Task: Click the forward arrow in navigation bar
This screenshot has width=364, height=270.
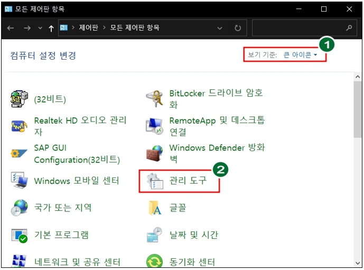Action: [x=27, y=28]
